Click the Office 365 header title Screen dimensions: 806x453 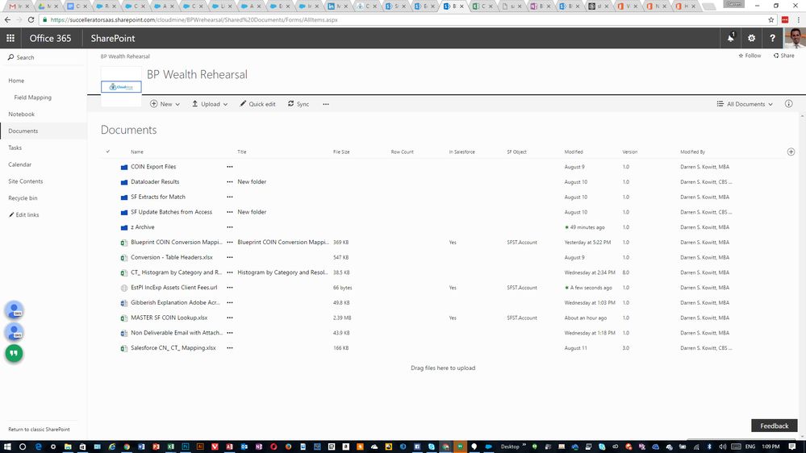tap(50, 39)
